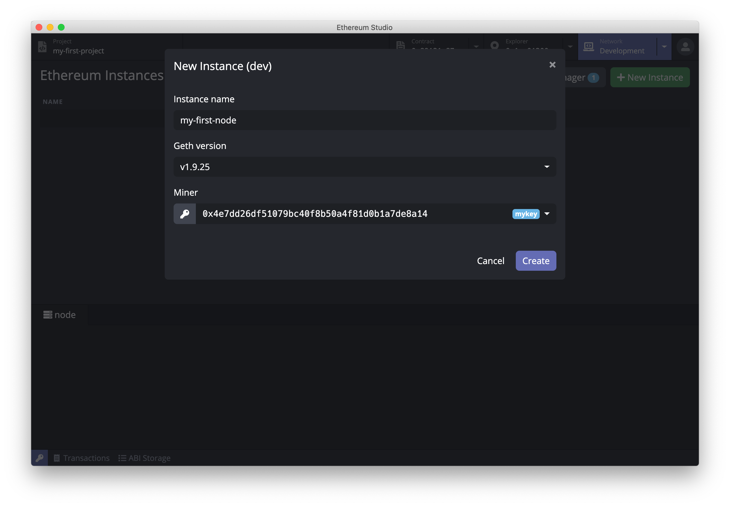Click the node server stack icon
The width and height of the screenshot is (730, 507).
[48, 315]
